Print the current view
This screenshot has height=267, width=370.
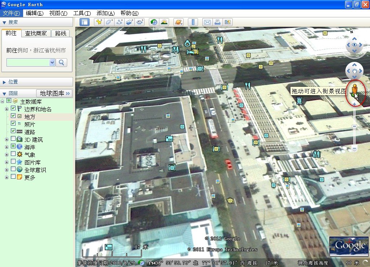[217, 22]
